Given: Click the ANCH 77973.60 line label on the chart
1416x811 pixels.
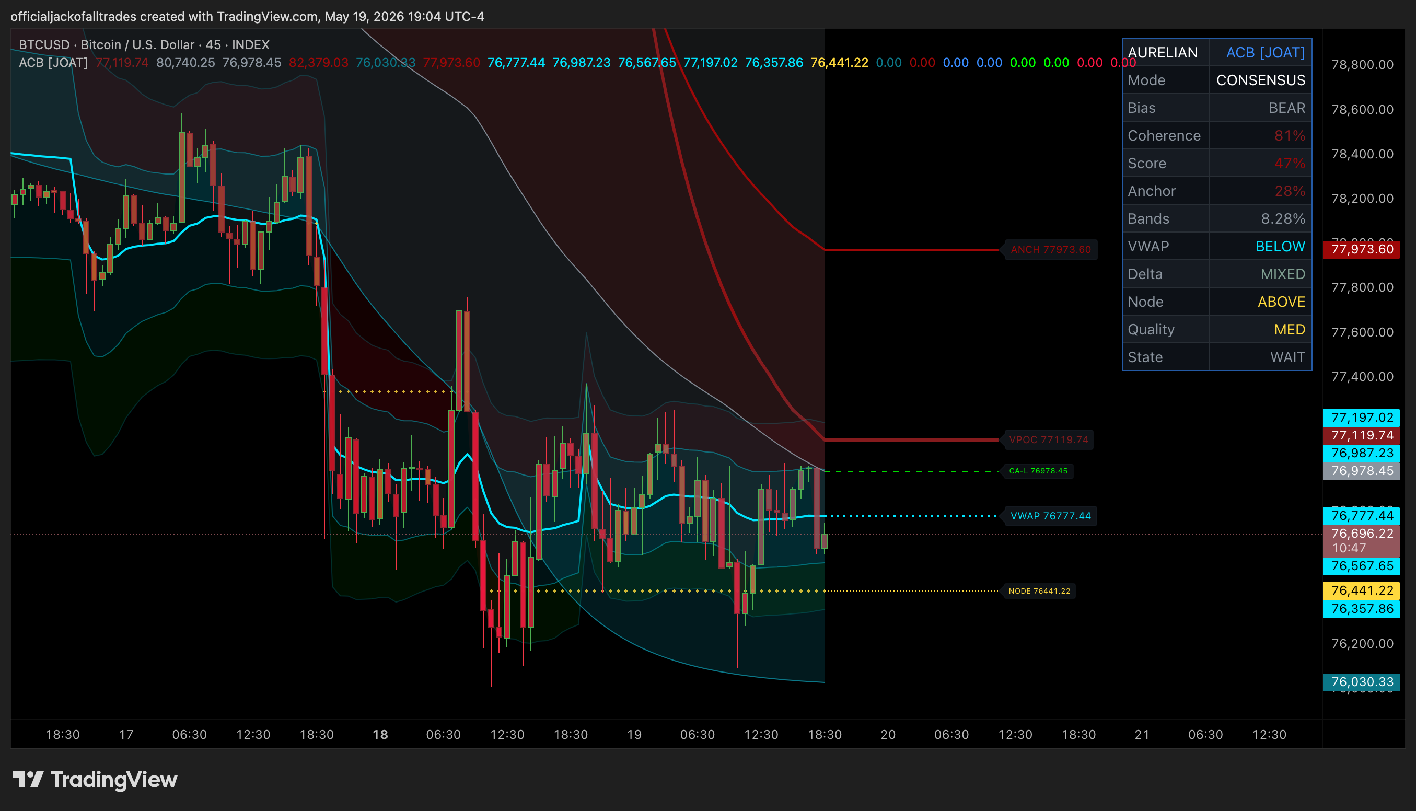Looking at the screenshot, I should tap(1050, 250).
